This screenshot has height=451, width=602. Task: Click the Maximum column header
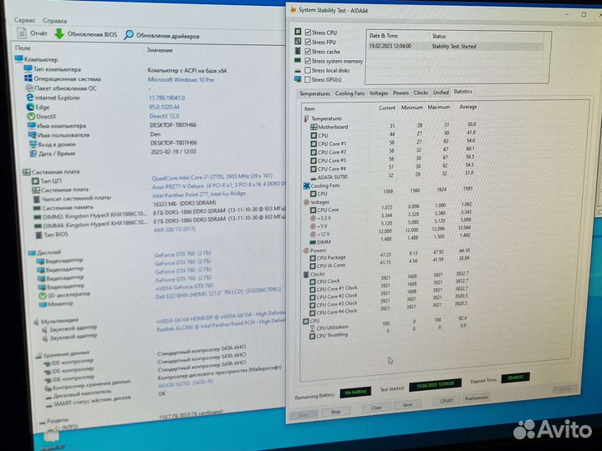[x=439, y=107]
